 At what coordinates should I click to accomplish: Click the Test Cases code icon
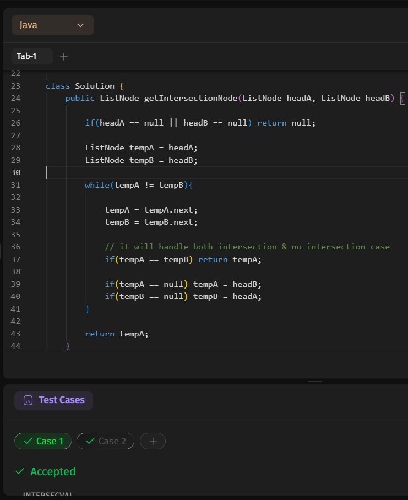[x=28, y=400]
